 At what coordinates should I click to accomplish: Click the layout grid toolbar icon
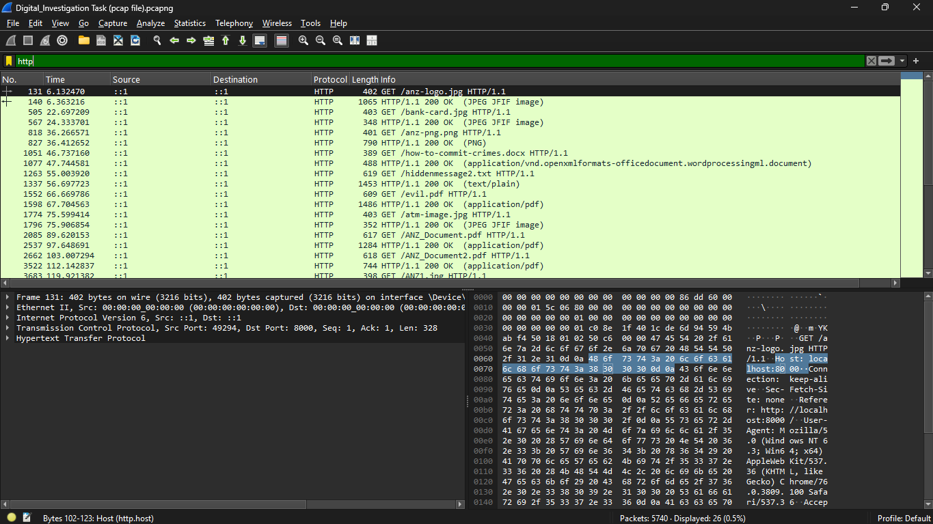point(371,41)
